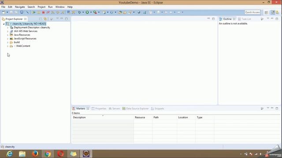The width and height of the screenshot is (282, 158).
Task: Open the External Tools dropdown arrow
Action: (99, 12)
